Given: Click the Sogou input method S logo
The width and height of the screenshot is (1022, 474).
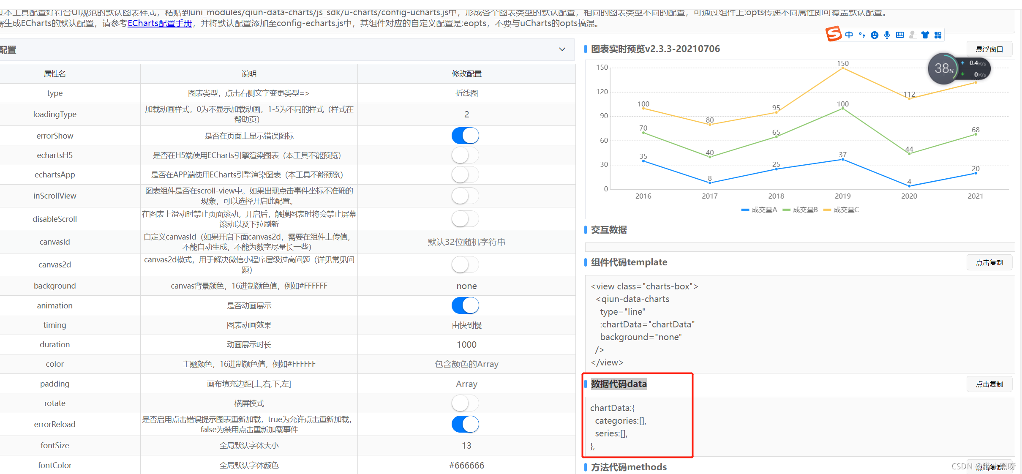Looking at the screenshot, I should pyautogui.click(x=834, y=34).
